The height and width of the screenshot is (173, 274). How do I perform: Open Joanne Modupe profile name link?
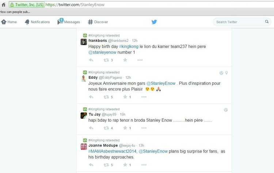point(103,145)
